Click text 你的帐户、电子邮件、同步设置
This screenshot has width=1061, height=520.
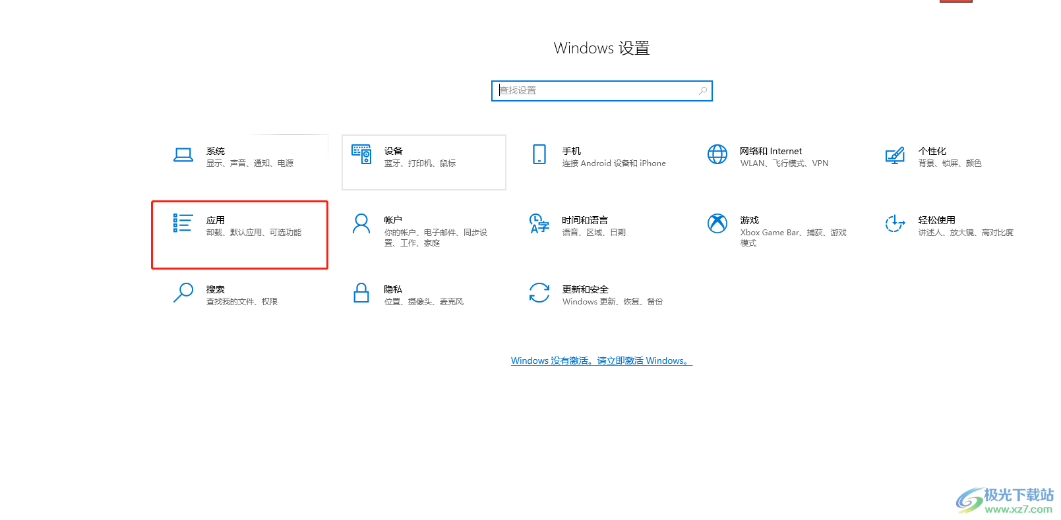436,238
